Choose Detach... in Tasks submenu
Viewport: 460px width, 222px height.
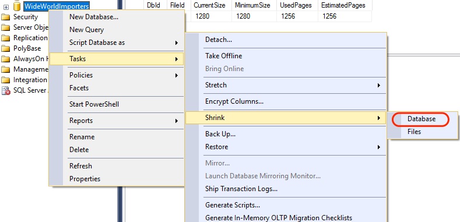219,40
